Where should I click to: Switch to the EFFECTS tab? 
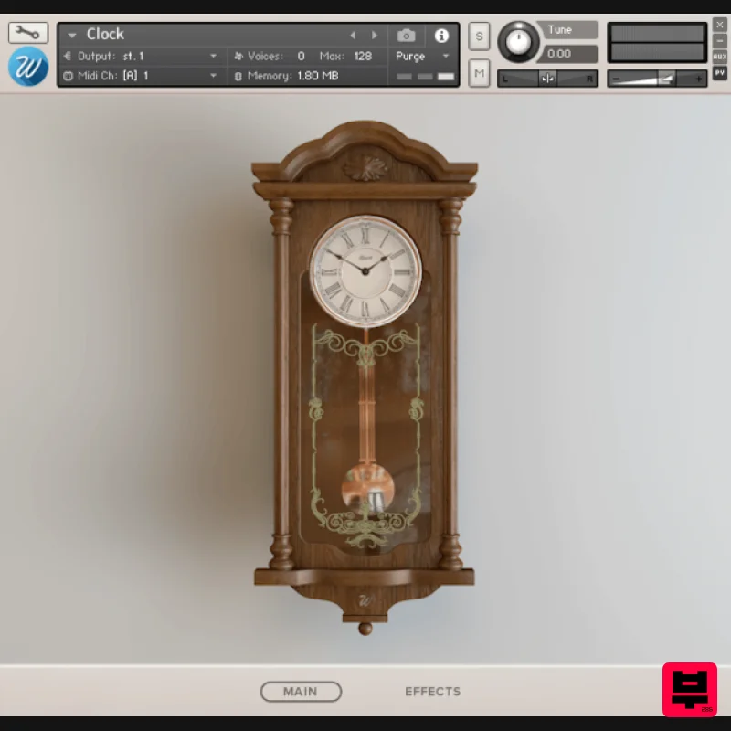432,692
